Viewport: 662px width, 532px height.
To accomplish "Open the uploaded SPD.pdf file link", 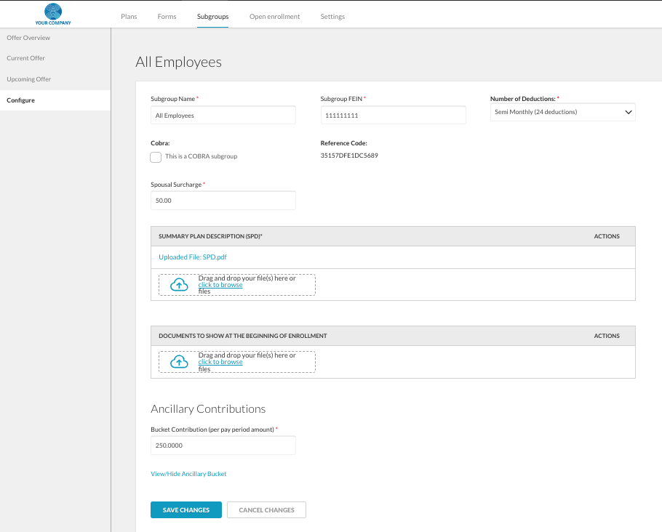I will tap(193, 257).
